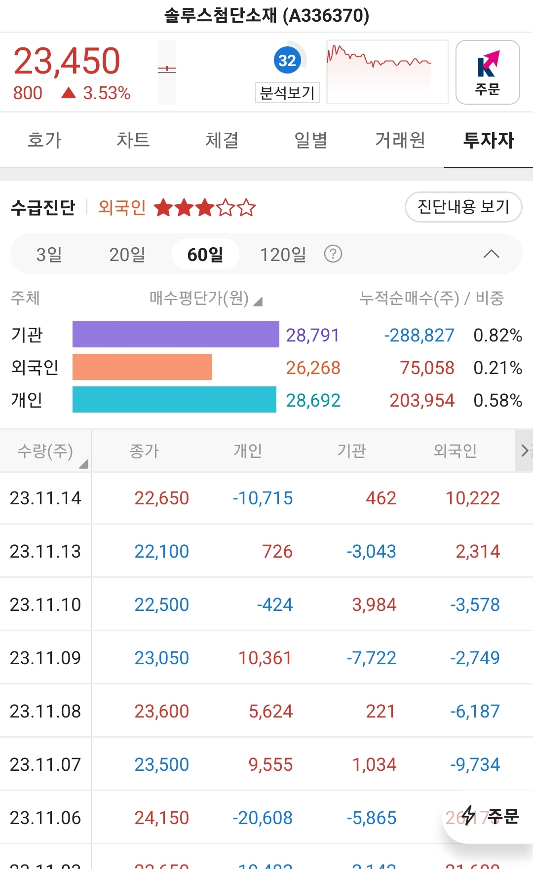Tap the individual value 9,555
This screenshot has width=533, height=869.
click(270, 765)
